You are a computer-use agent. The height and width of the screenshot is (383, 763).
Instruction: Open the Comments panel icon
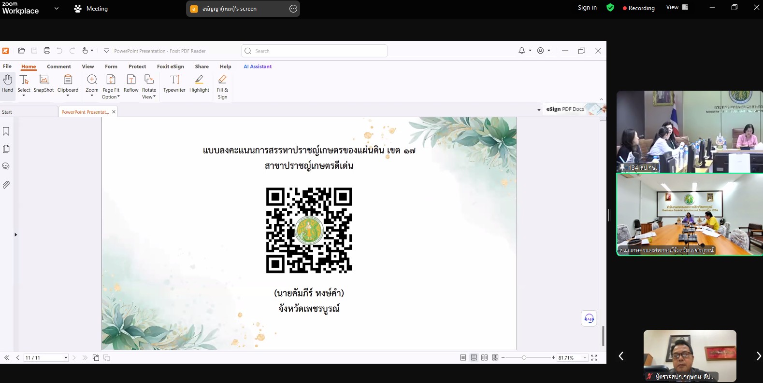click(x=6, y=166)
